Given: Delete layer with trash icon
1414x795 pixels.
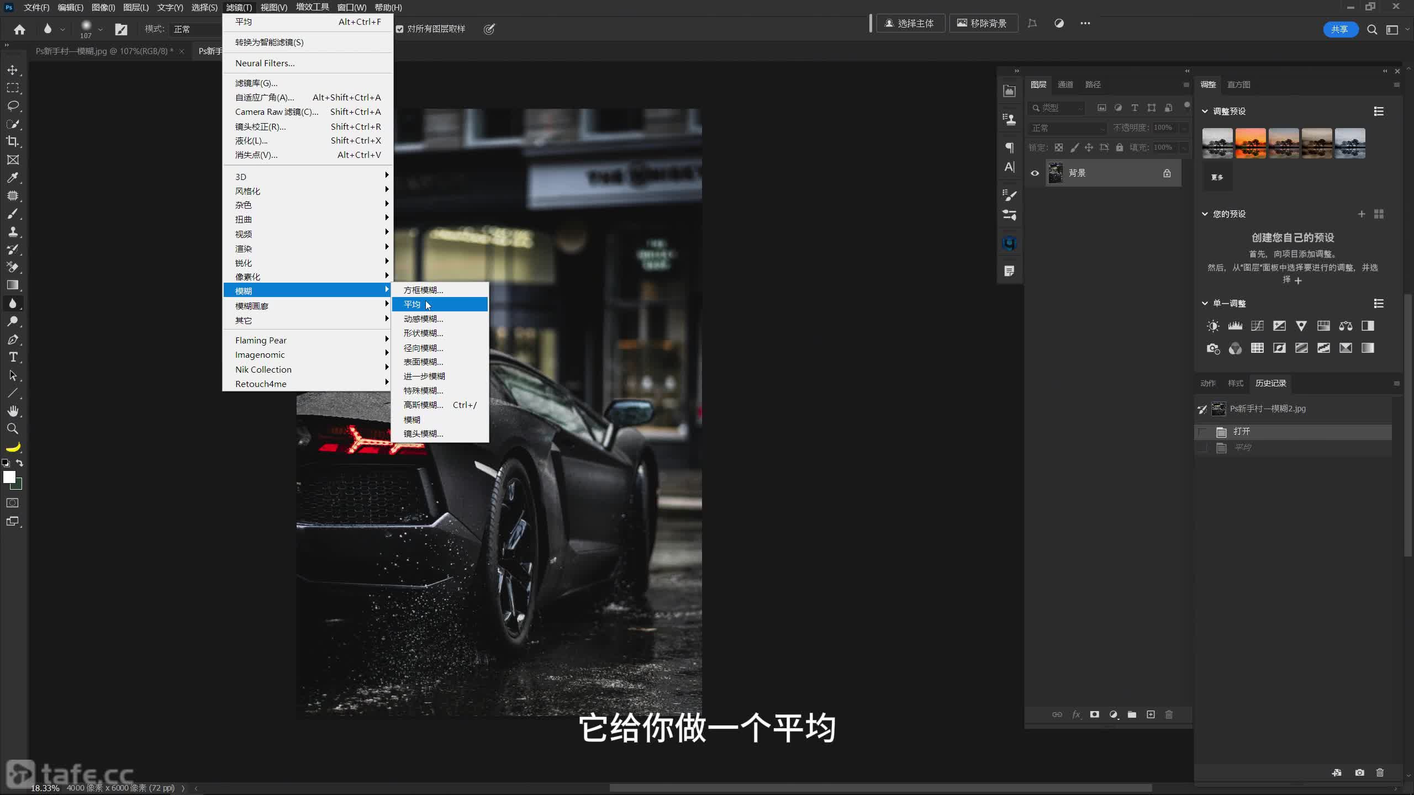Looking at the screenshot, I should tap(1169, 714).
